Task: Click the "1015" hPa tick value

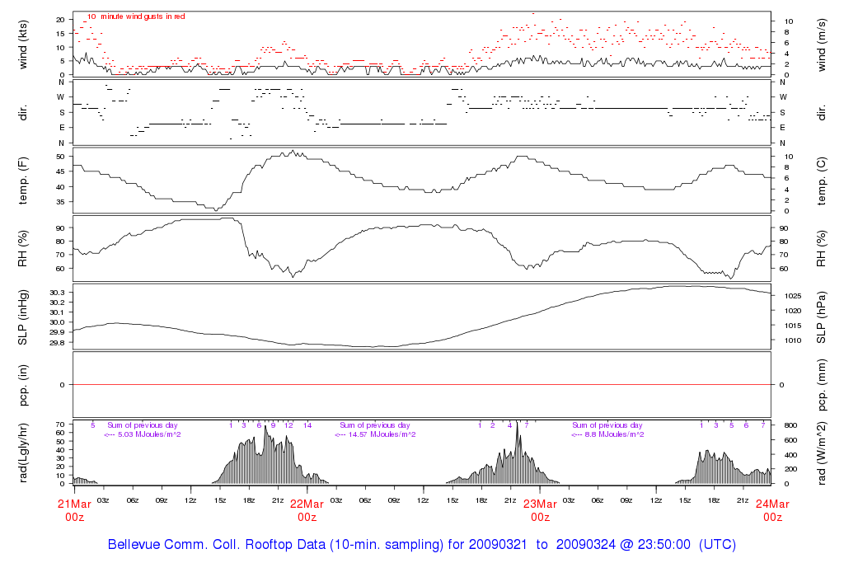Action: coord(793,326)
